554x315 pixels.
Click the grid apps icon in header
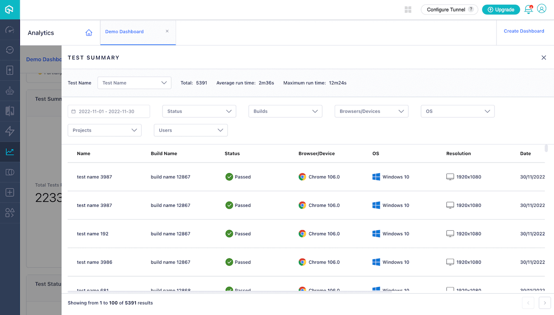tap(408, 10)
